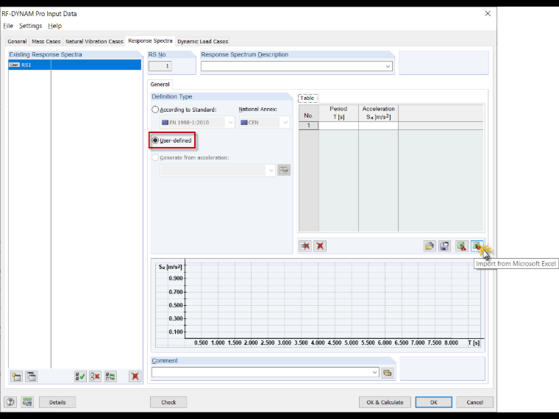The image size is (559, 419).
Task: Click the comment library icon beside Comment
Action: pyautogui.click(x=388, y=373)
